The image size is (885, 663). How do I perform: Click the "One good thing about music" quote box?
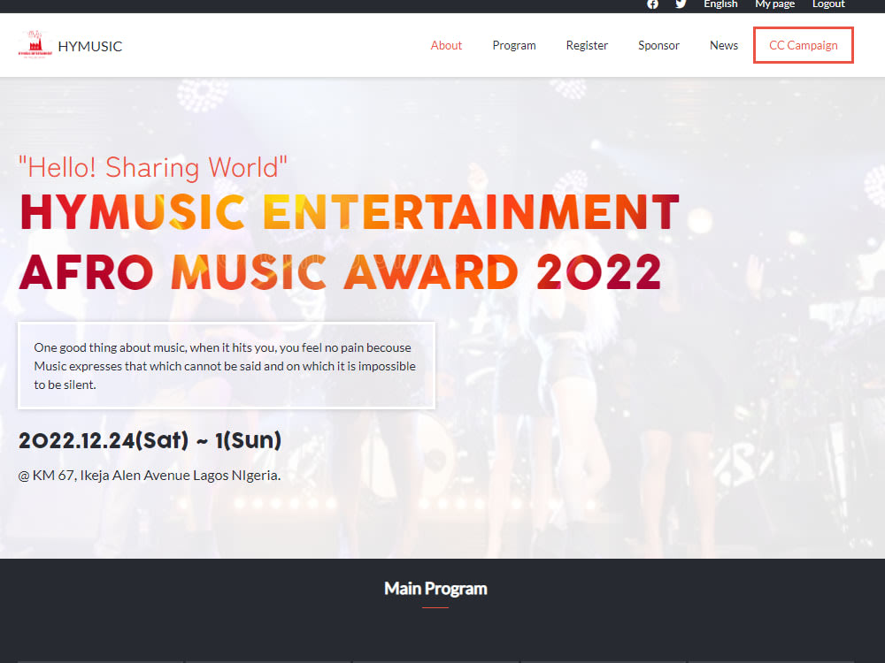coord(227,365)
